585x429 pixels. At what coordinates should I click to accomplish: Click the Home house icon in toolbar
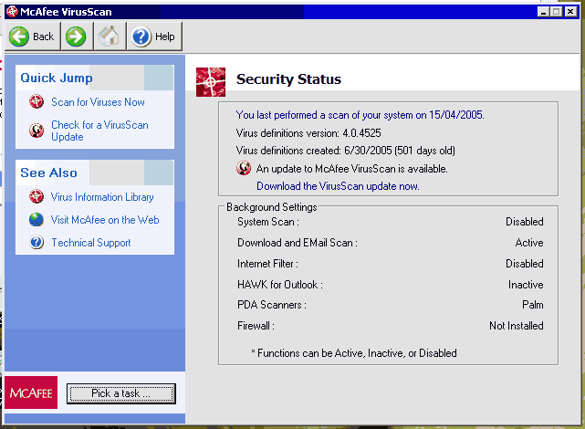pyautogui.click(x=110, y=37)
